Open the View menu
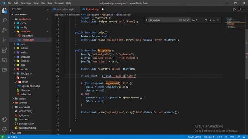248x139 pixels. pyautogui.click(x=36, y=3)
